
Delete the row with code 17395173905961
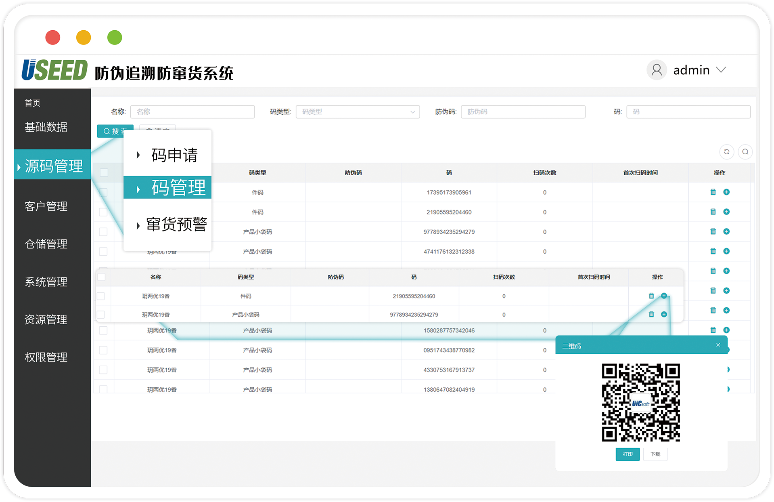click(713, 192)
